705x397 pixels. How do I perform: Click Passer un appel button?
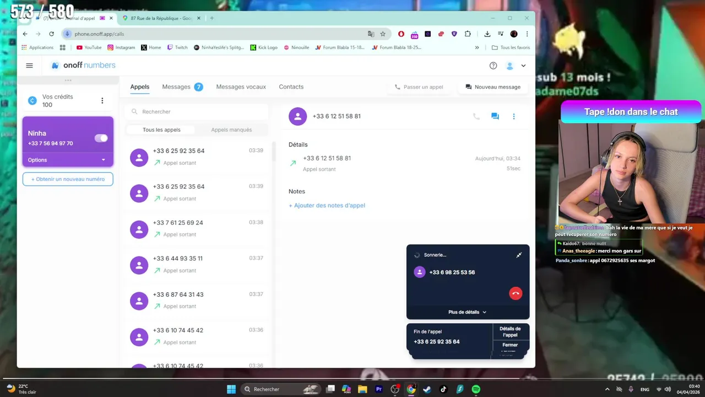[419, 87]
